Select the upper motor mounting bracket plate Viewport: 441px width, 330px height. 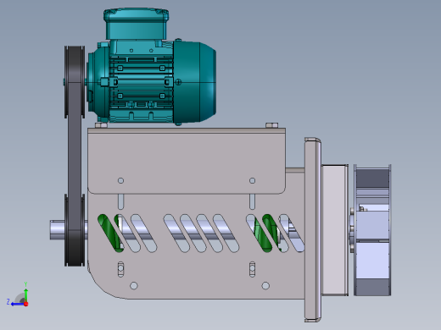187,161
